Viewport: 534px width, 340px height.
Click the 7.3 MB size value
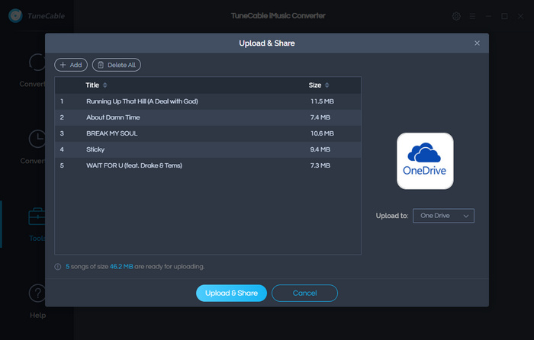click(x=320, y=165)
